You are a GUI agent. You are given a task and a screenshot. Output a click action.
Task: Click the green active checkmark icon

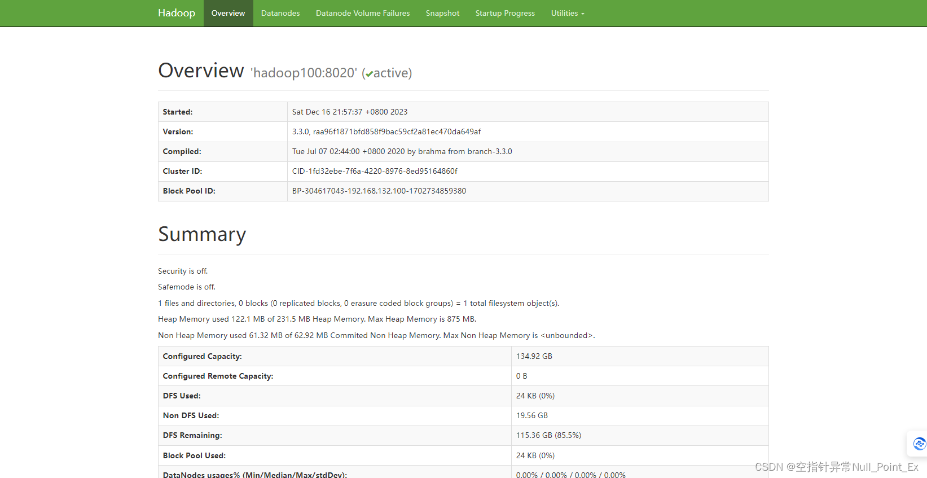pos(369,74)
